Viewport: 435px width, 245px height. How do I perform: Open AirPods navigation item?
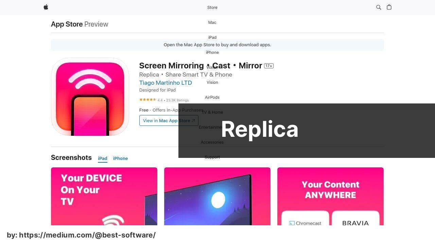click(x=212, y=97)
